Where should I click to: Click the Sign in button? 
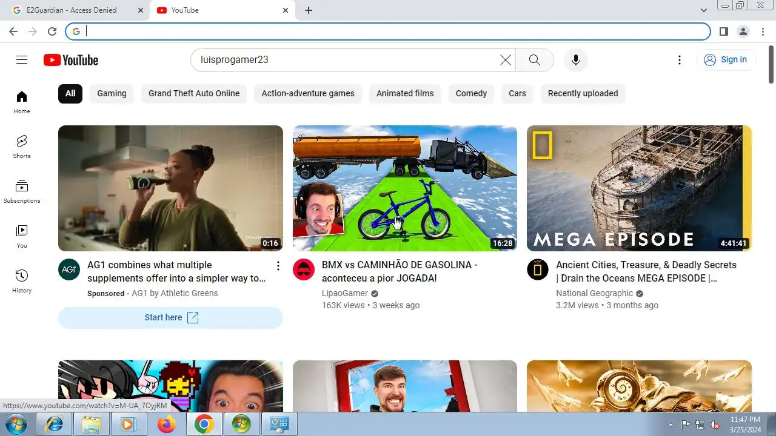click(x=726, y=59)
